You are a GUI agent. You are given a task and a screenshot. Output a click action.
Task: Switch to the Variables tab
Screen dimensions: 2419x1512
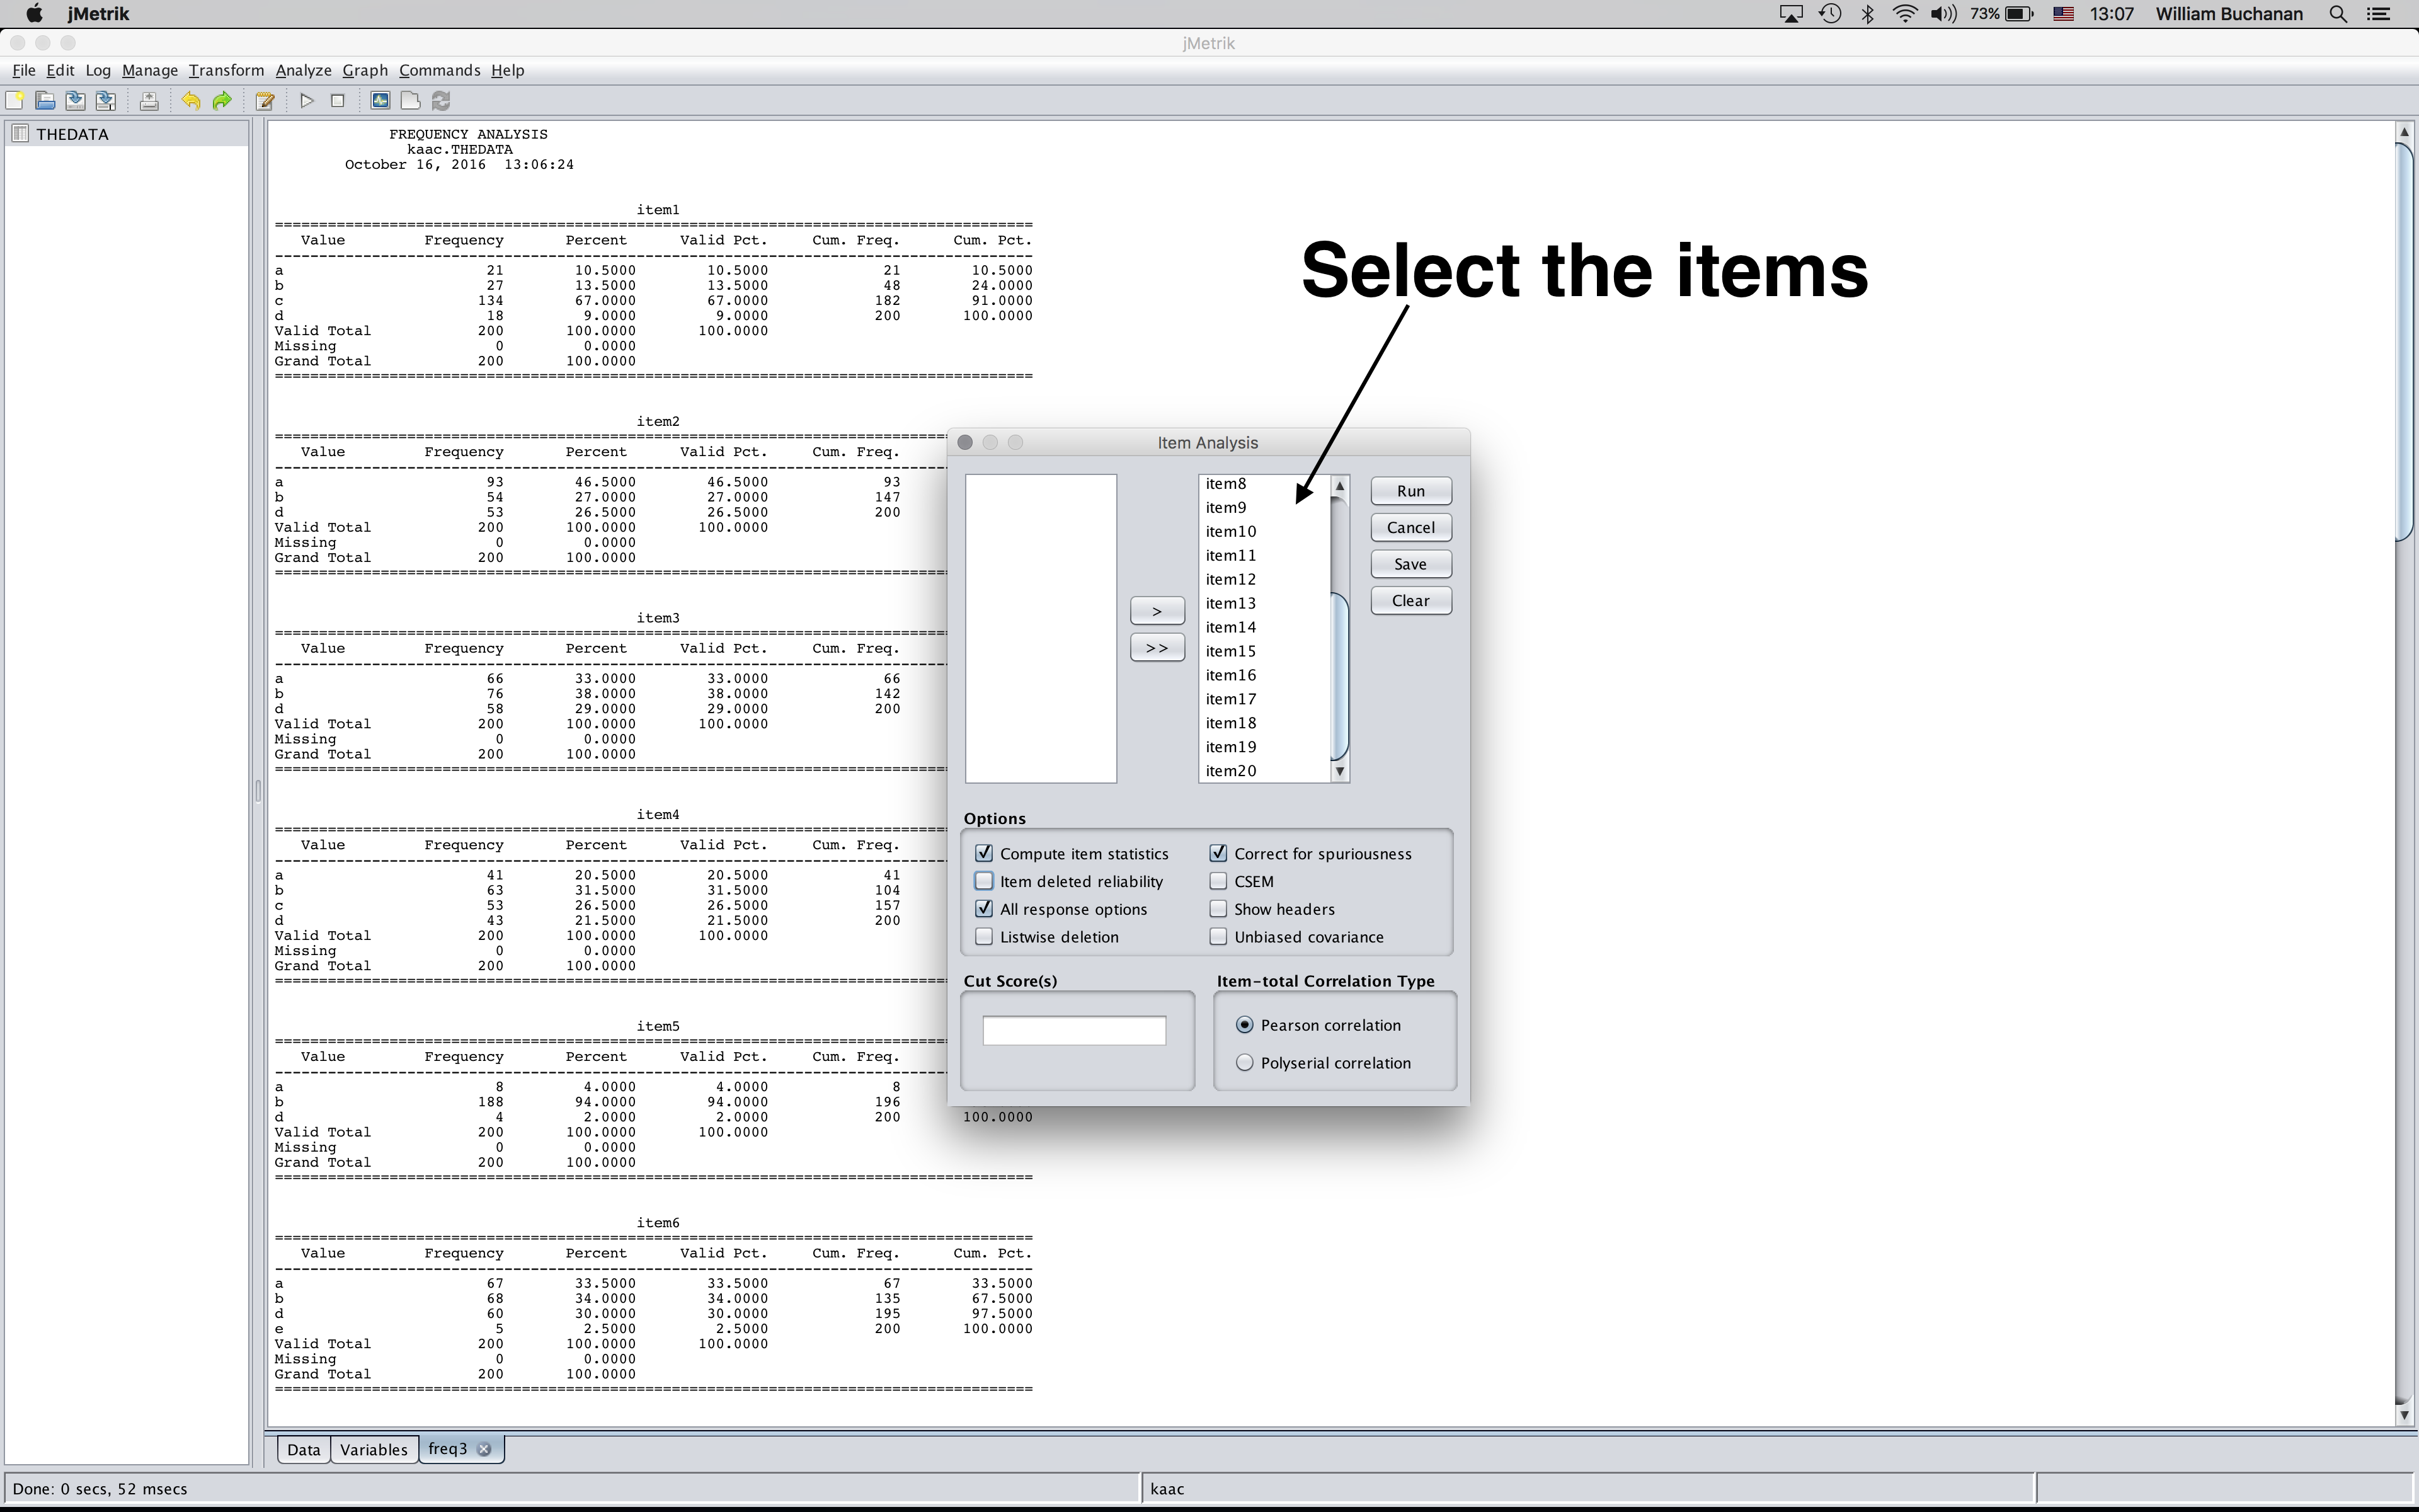[x=374, y=1449]
